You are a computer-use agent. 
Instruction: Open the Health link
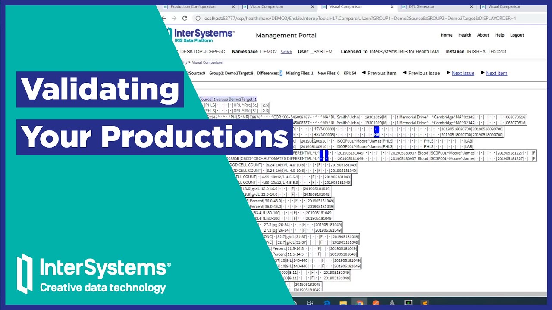(x=465, y=35)
